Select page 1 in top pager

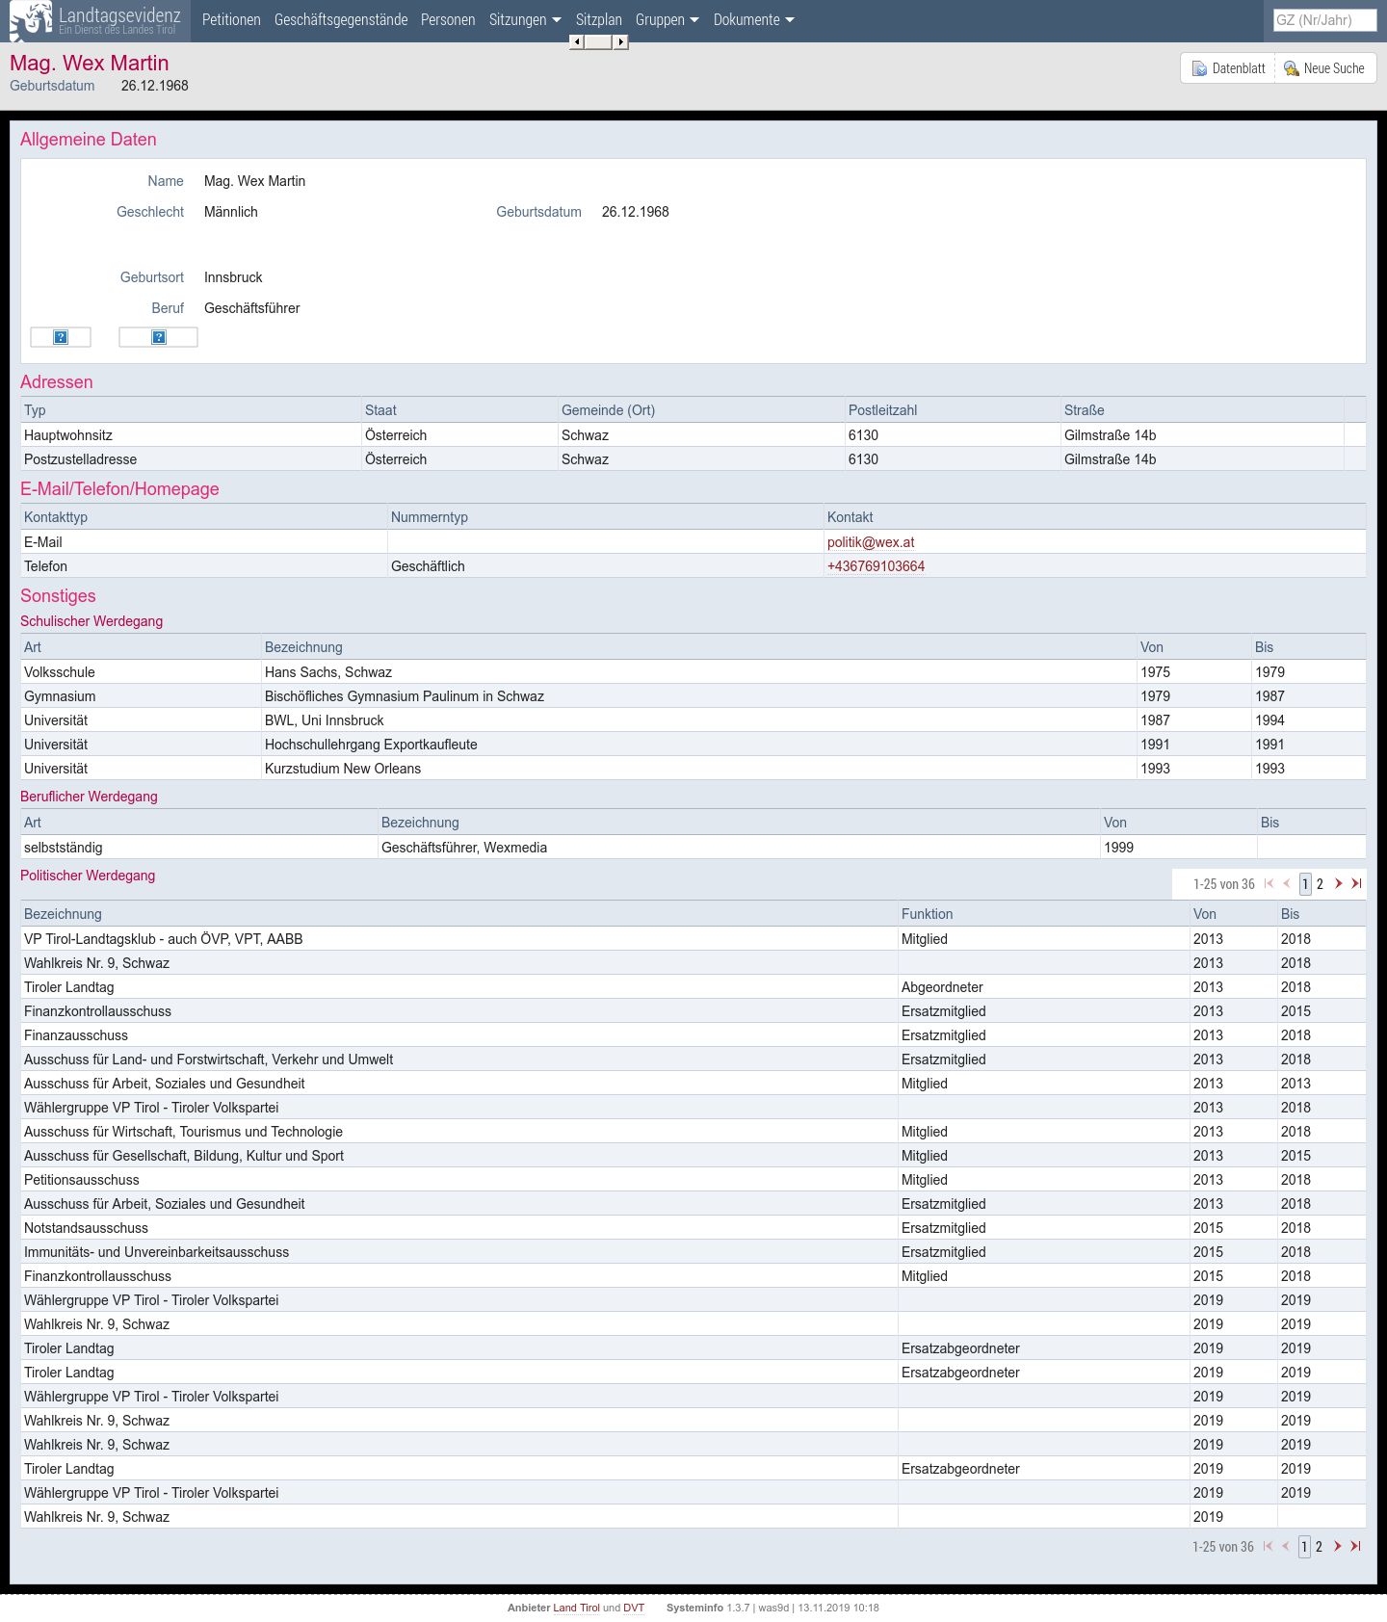pos(1305,884)
